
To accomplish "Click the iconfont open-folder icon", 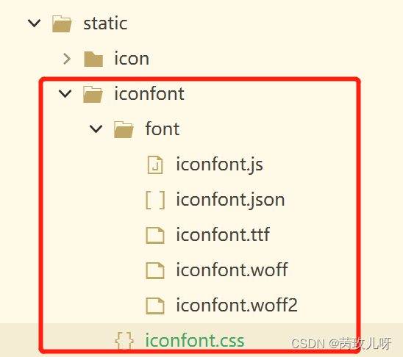I will click(93, 94).
